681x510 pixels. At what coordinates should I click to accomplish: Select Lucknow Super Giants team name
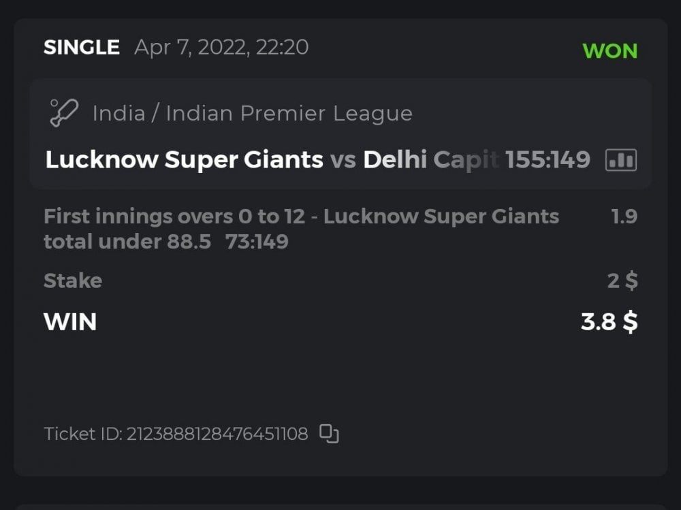pyautogui.click(x=184, y=160)
